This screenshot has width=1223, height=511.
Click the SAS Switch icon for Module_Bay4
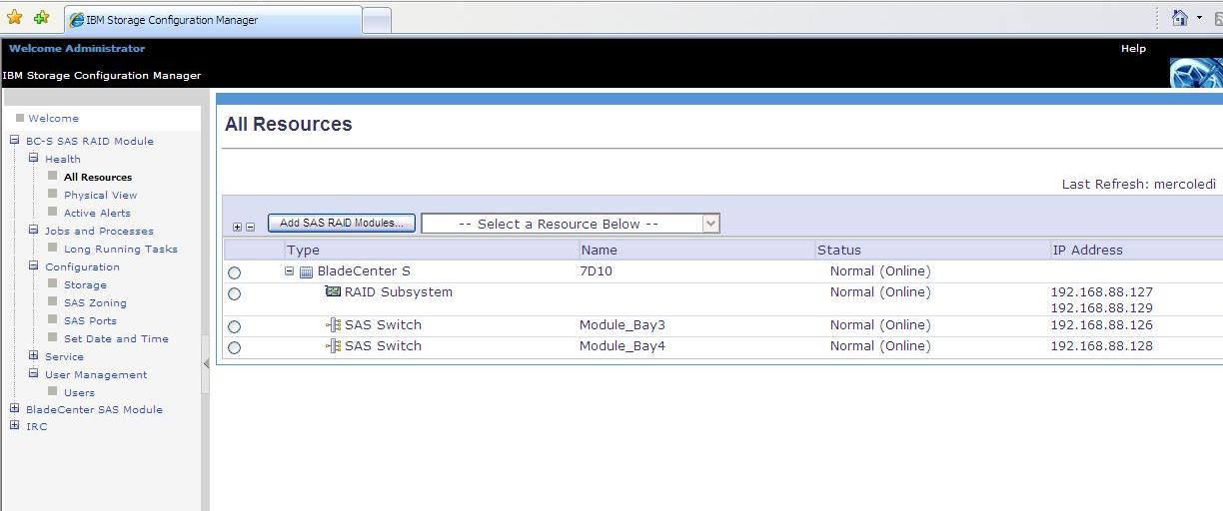tap(334, 346)
